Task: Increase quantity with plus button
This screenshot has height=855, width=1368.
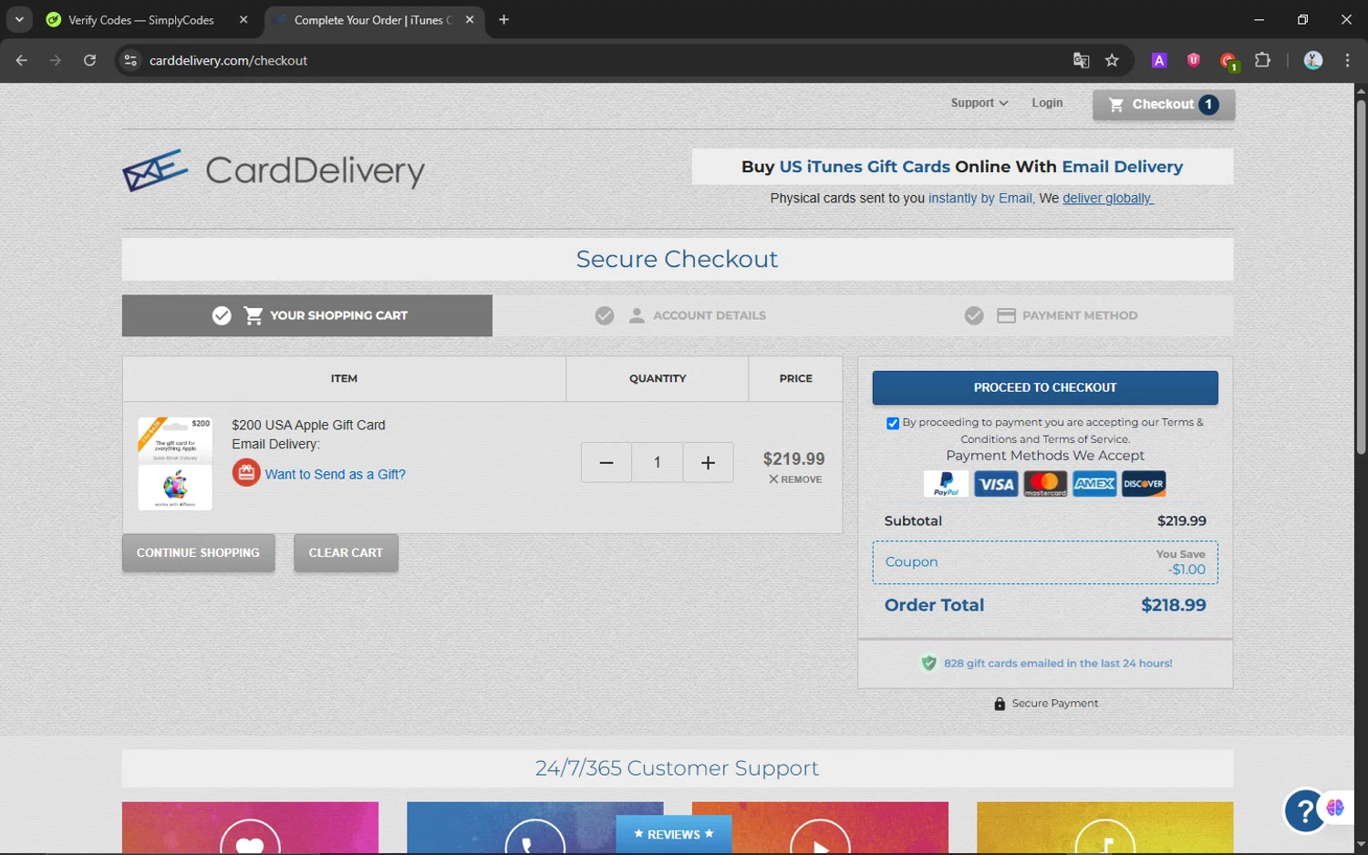Action: coord(708,463)
